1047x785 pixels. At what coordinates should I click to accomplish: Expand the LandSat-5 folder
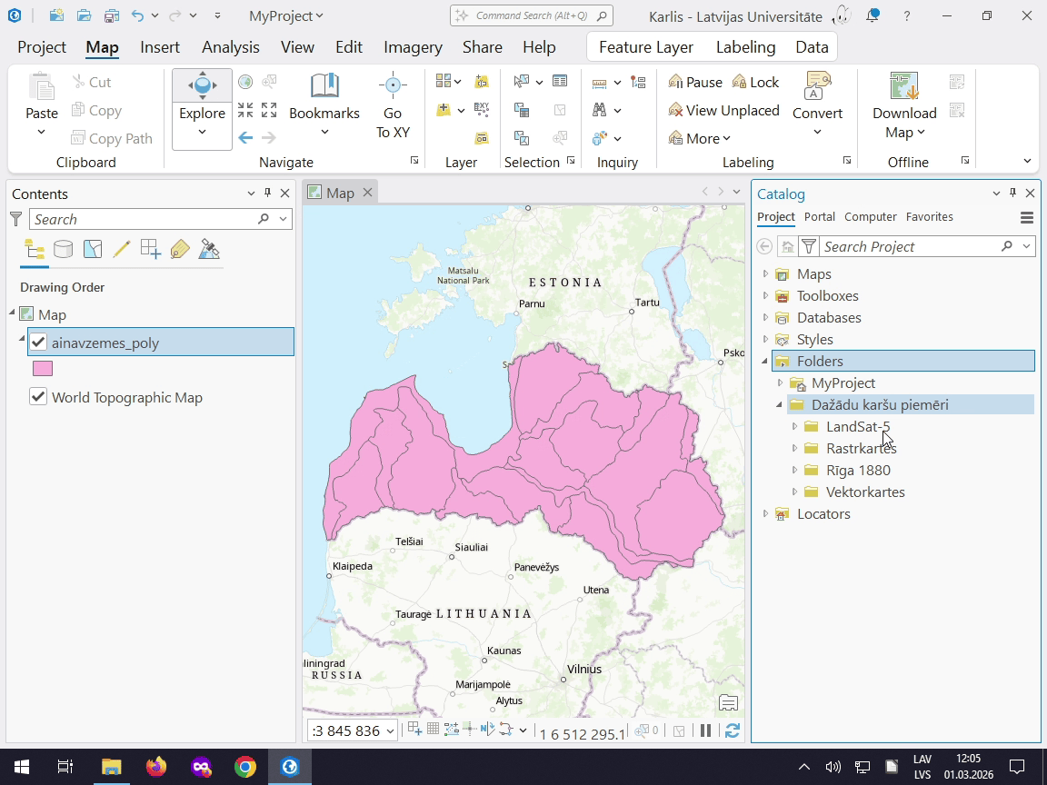click(x=794, y=426)
